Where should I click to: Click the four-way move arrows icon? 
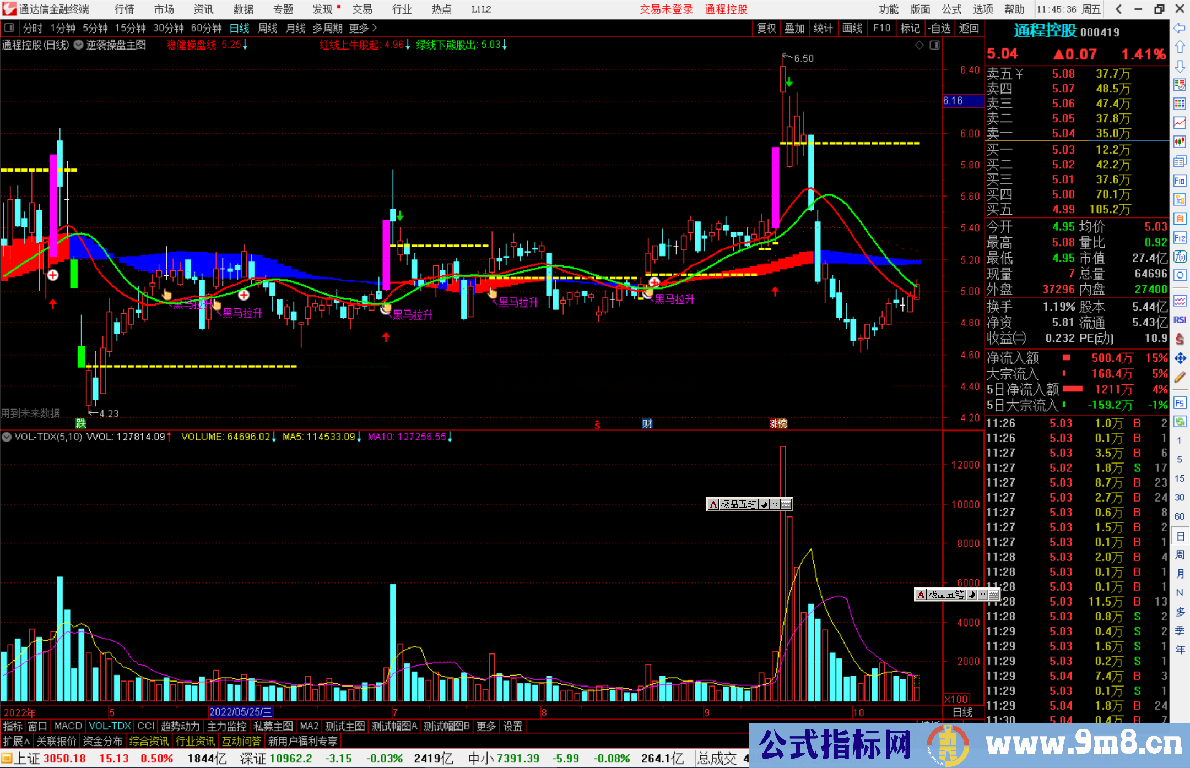pyautogui.click(x=1180, y=358)
